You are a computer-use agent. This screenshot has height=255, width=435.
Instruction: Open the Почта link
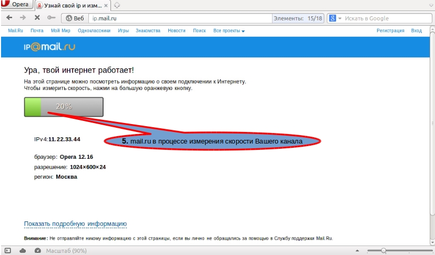pyautogui.click(x=37, y=30)
